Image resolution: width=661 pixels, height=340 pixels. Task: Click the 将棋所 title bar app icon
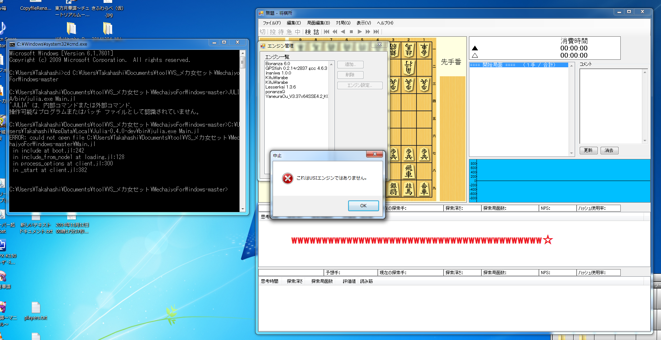click(261, 13)
